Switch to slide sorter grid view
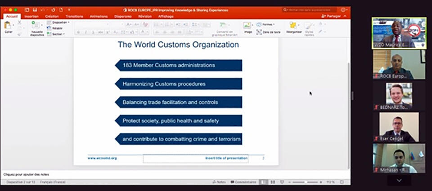This screenshot has height=191, width=432. (x=273, y=182)
